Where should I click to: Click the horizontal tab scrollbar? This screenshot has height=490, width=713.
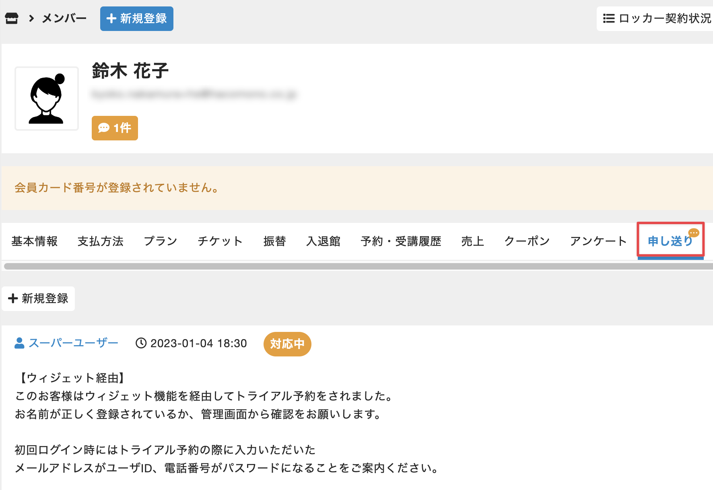tap(358, 266)
